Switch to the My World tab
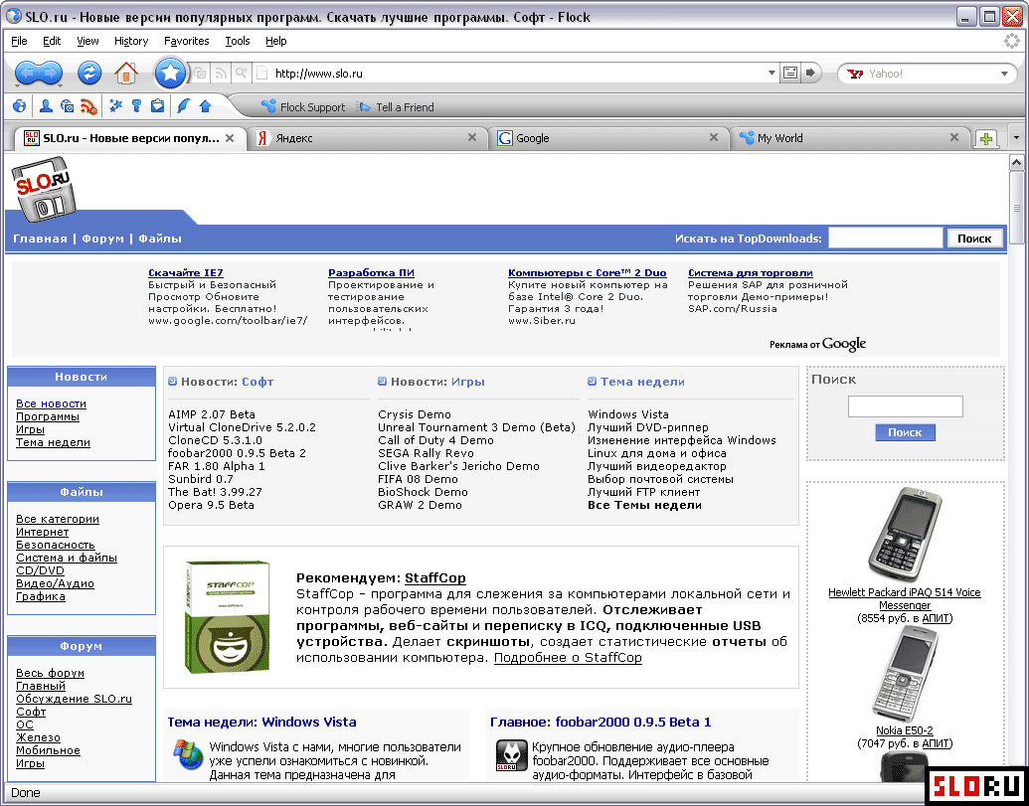1029x806 pixels. tap(850, 138)
